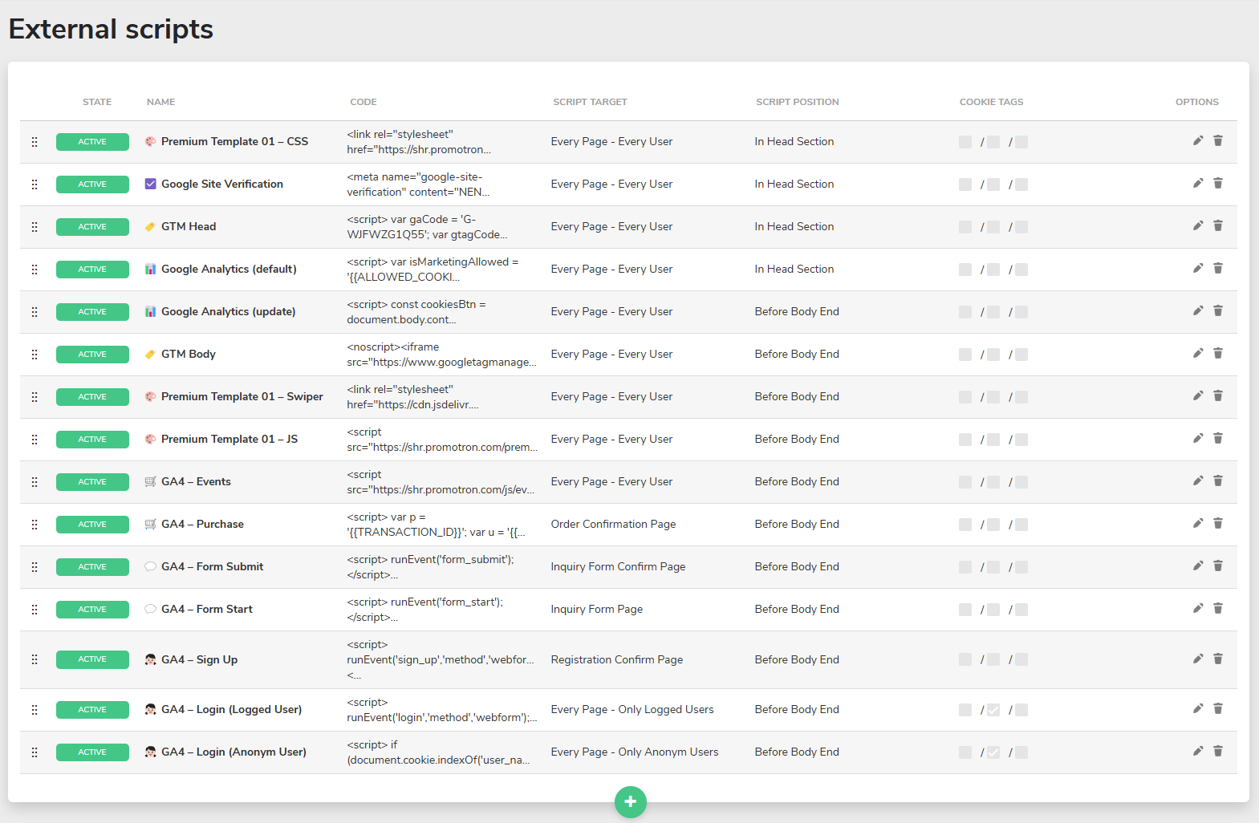Delete GA4 – Login (Anonym User) script
The height and width of the screenshot is (823, 1259).
(1218, 751)
